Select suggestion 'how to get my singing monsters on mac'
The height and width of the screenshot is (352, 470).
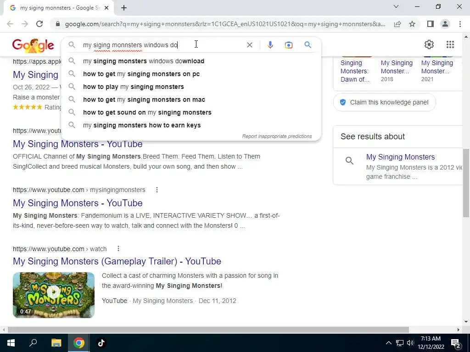click(x=190, y=99)
